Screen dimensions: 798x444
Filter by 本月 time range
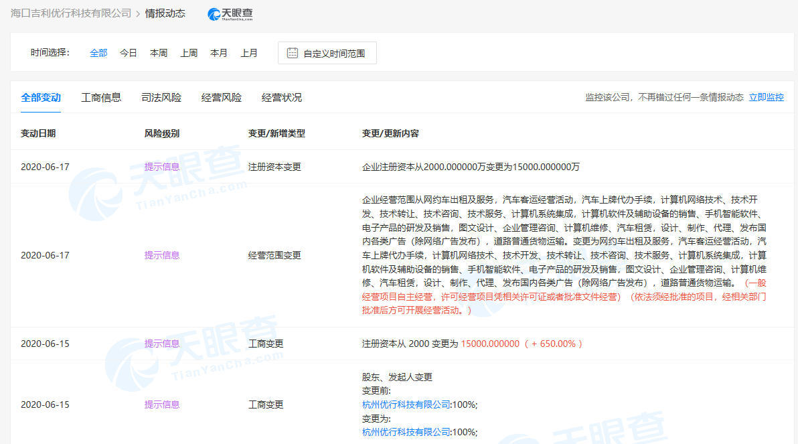(x=219, y=53)
